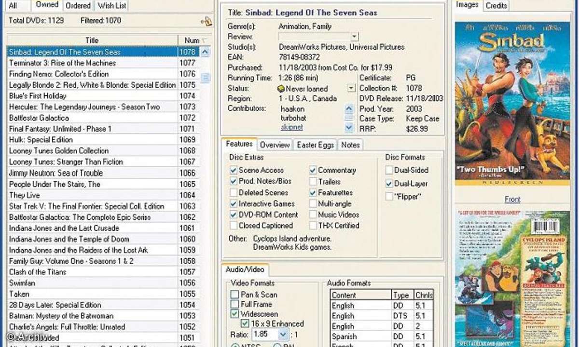Toggle the DVD-ROM Content checkbox
The width and height of the screenshot is (579, 347).
point(234,214)
